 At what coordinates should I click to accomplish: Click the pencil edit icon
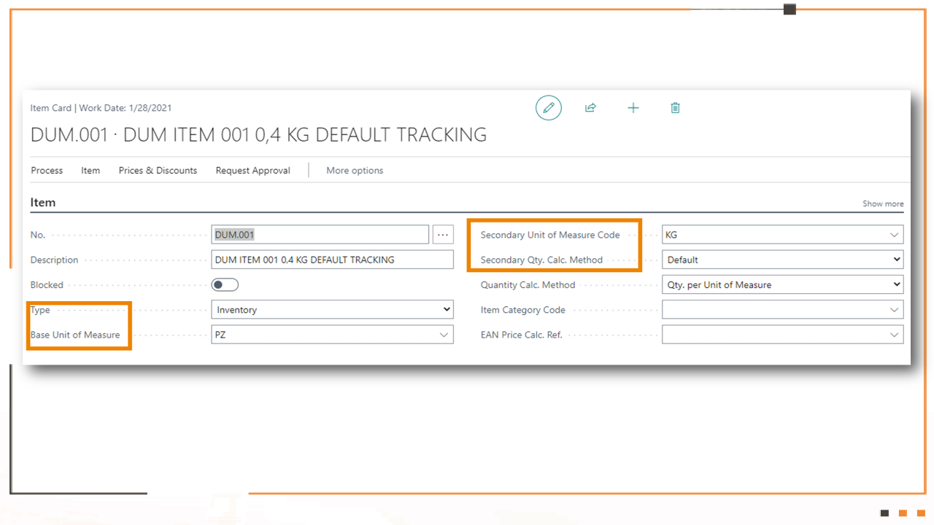click(x=549, y=108)
